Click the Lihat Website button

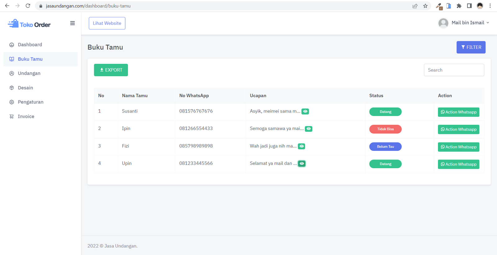click(107, 23)
